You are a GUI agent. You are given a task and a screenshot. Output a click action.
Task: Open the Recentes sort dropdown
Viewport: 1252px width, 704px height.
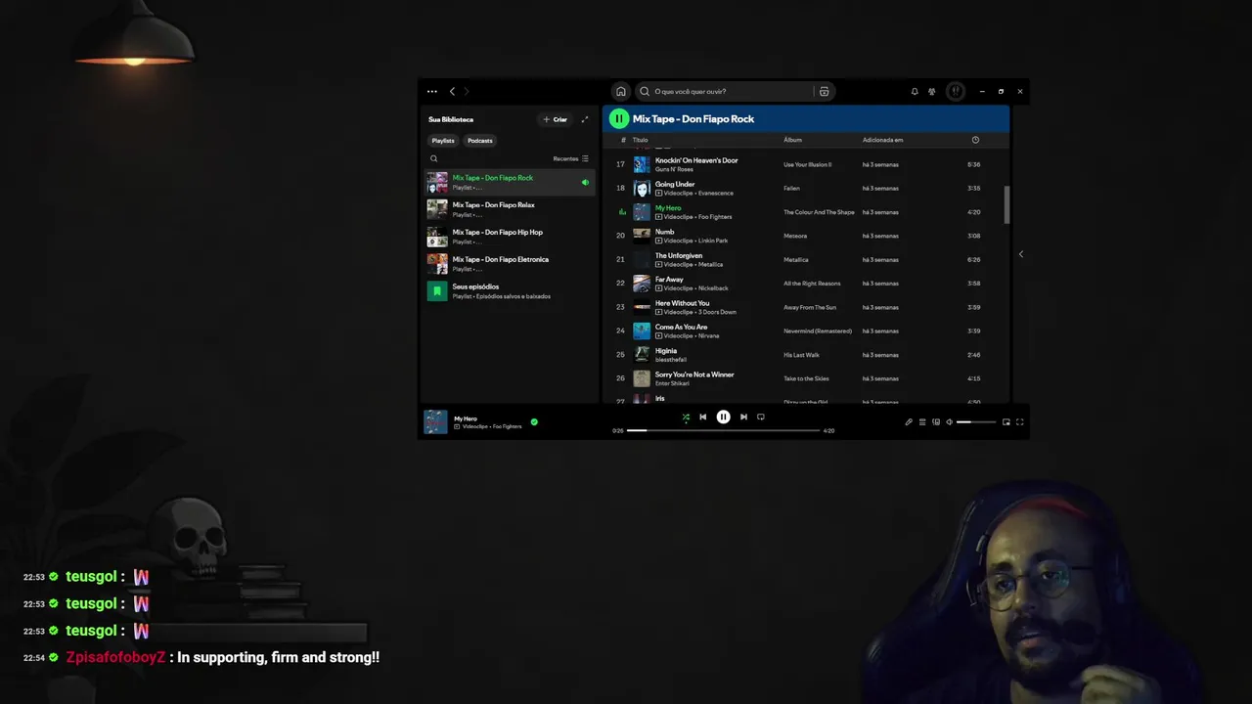(x=571, y=158)
